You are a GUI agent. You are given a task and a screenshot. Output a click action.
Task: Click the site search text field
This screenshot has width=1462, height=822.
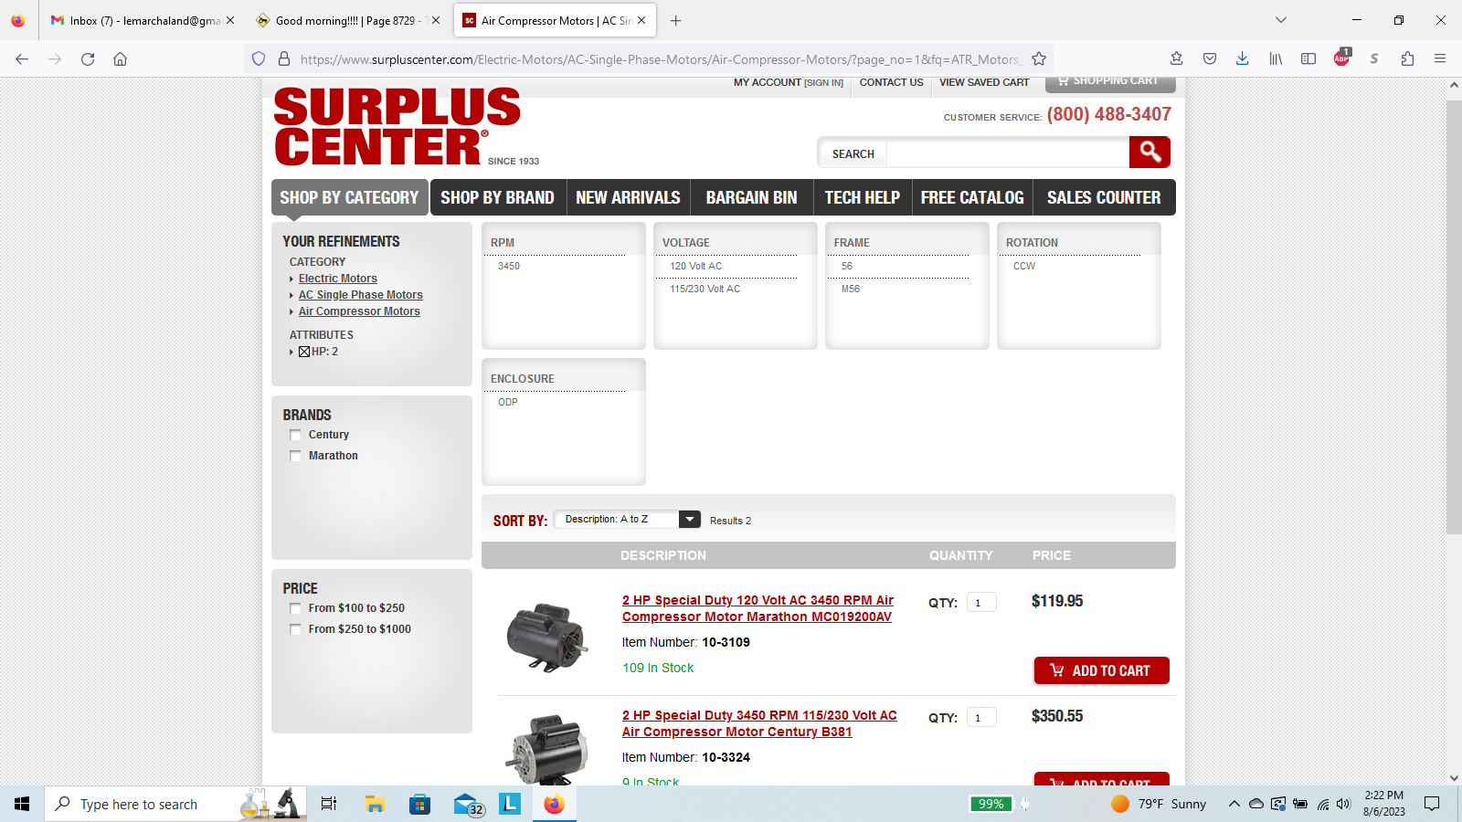click(1007, 153)
